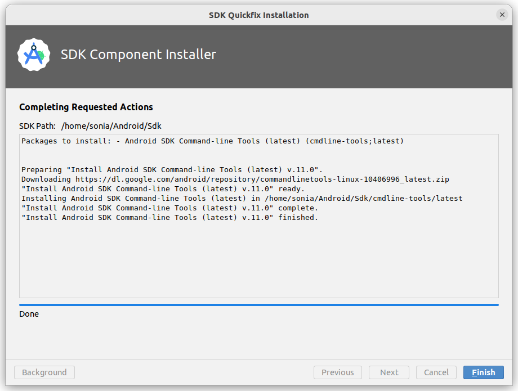Click the Previous button
Screen dimensions: 518x391
pyautogui.click(x=338, y=372)
